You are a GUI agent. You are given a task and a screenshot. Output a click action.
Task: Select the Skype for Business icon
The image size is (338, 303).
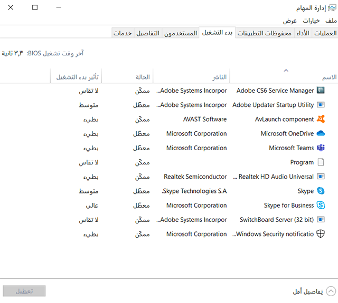click(321, 206)
